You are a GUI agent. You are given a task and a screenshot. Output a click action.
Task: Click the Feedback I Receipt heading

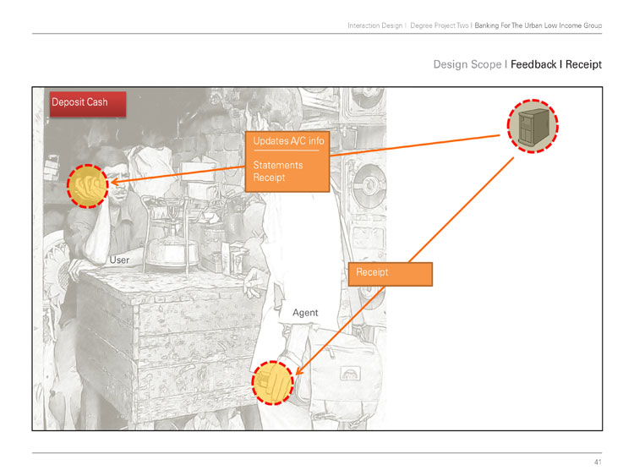pos(556,64)
